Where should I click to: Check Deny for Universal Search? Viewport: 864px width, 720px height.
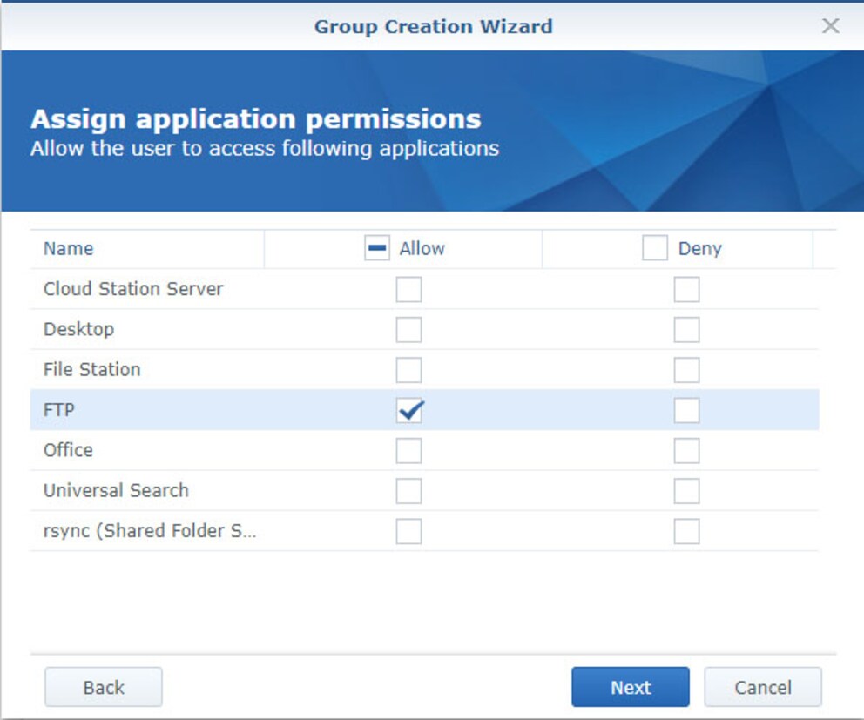(x=686, y=491)
